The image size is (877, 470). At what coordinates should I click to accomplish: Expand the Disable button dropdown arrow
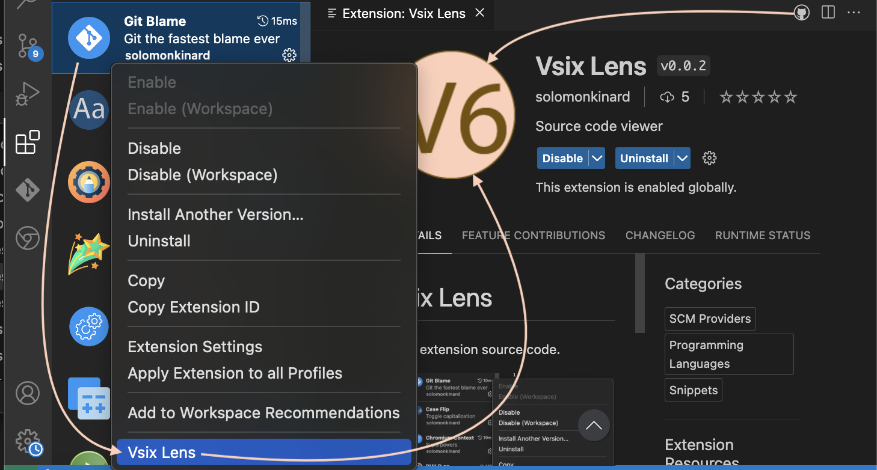pos(597,158)
